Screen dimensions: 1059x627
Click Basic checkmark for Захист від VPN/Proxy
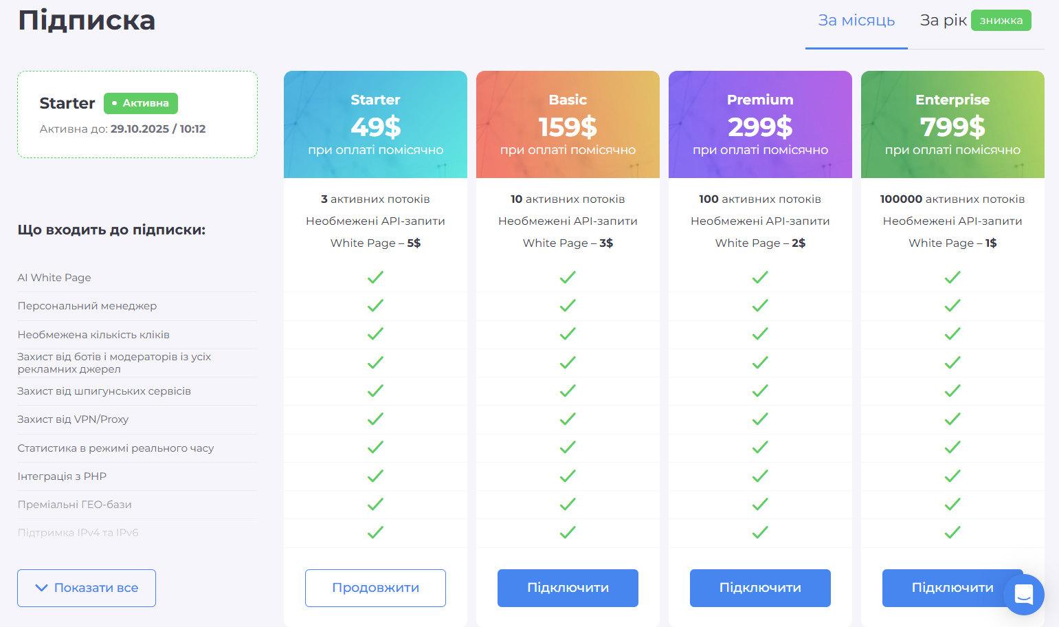click(x=568, y=419)
